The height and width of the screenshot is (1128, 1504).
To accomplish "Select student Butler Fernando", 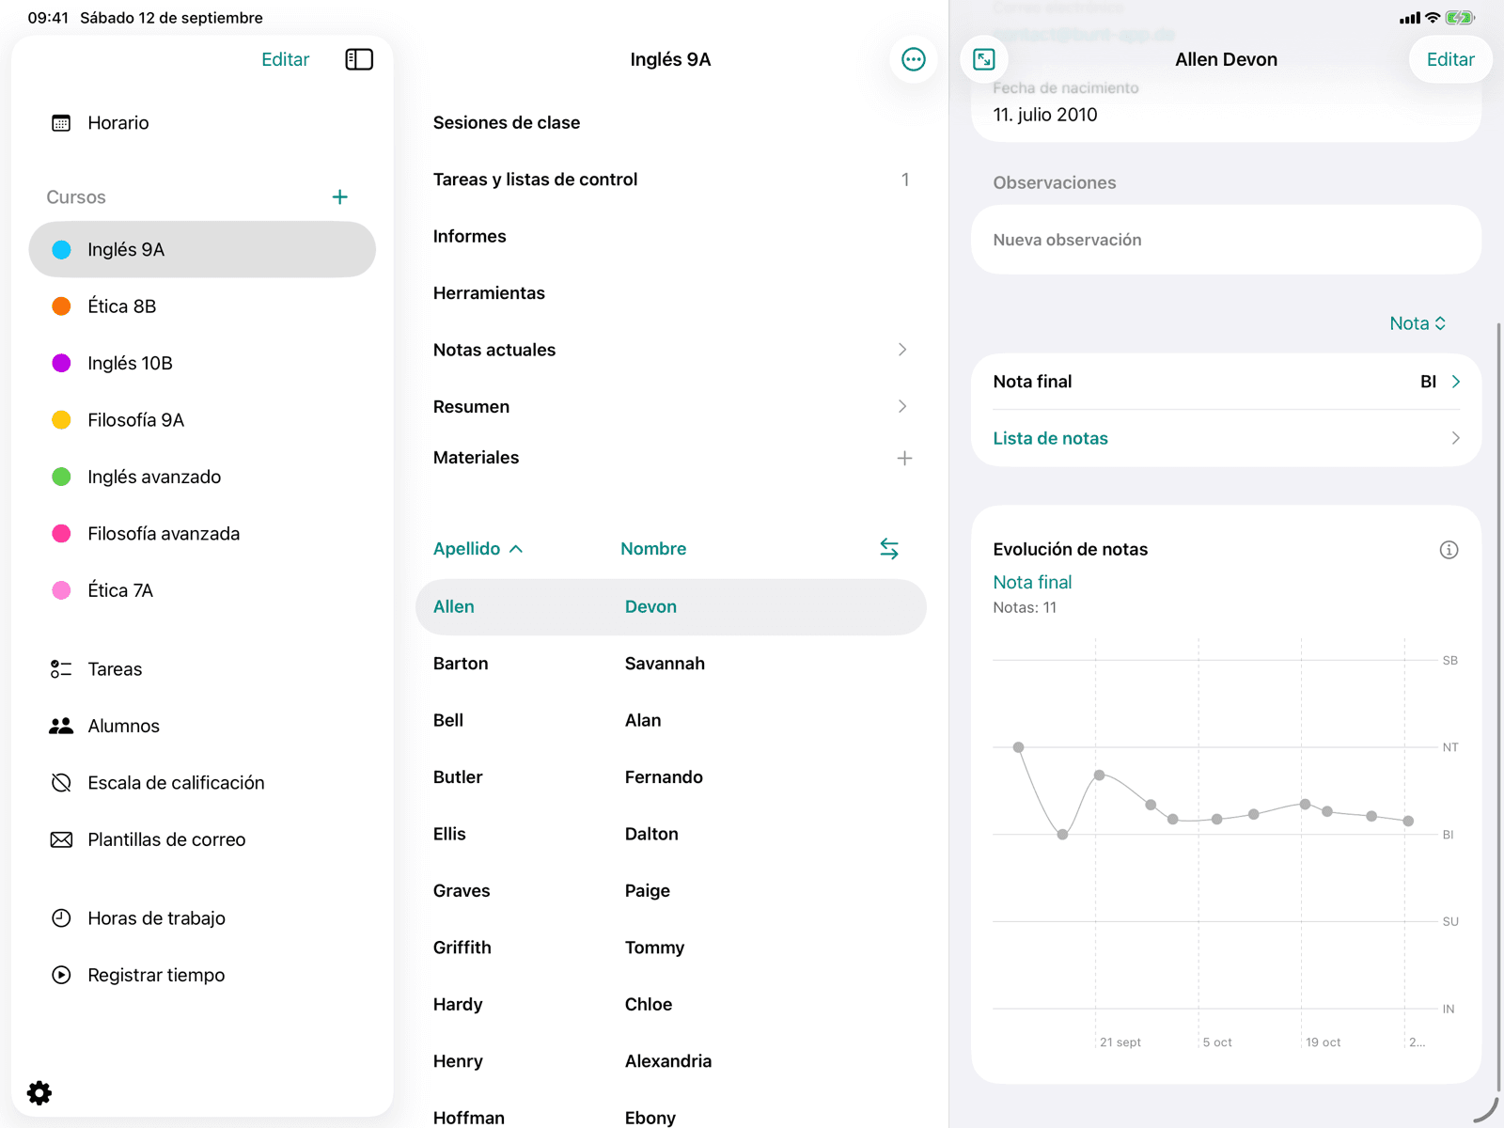I will (670, 777).
